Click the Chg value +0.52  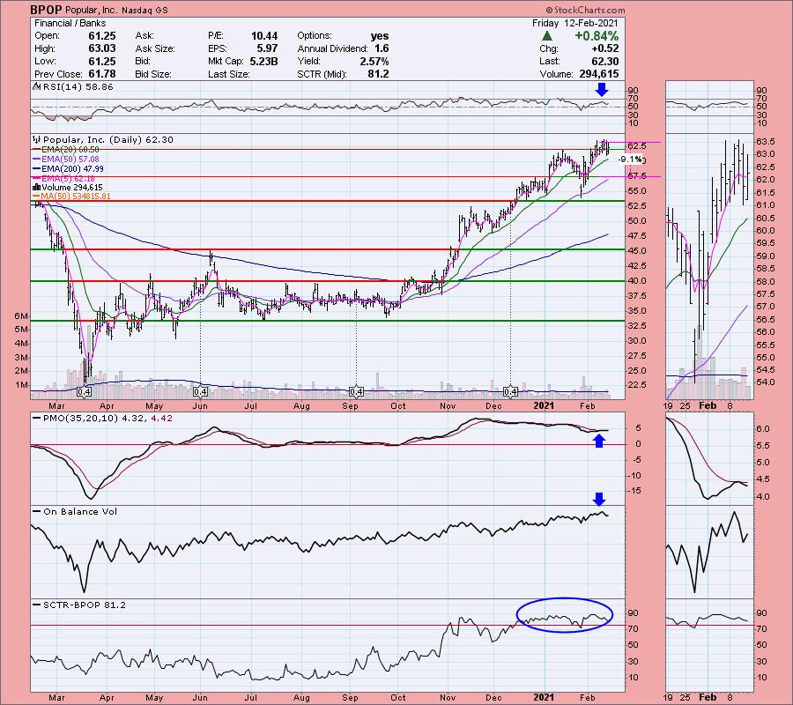tap(604, 48)
